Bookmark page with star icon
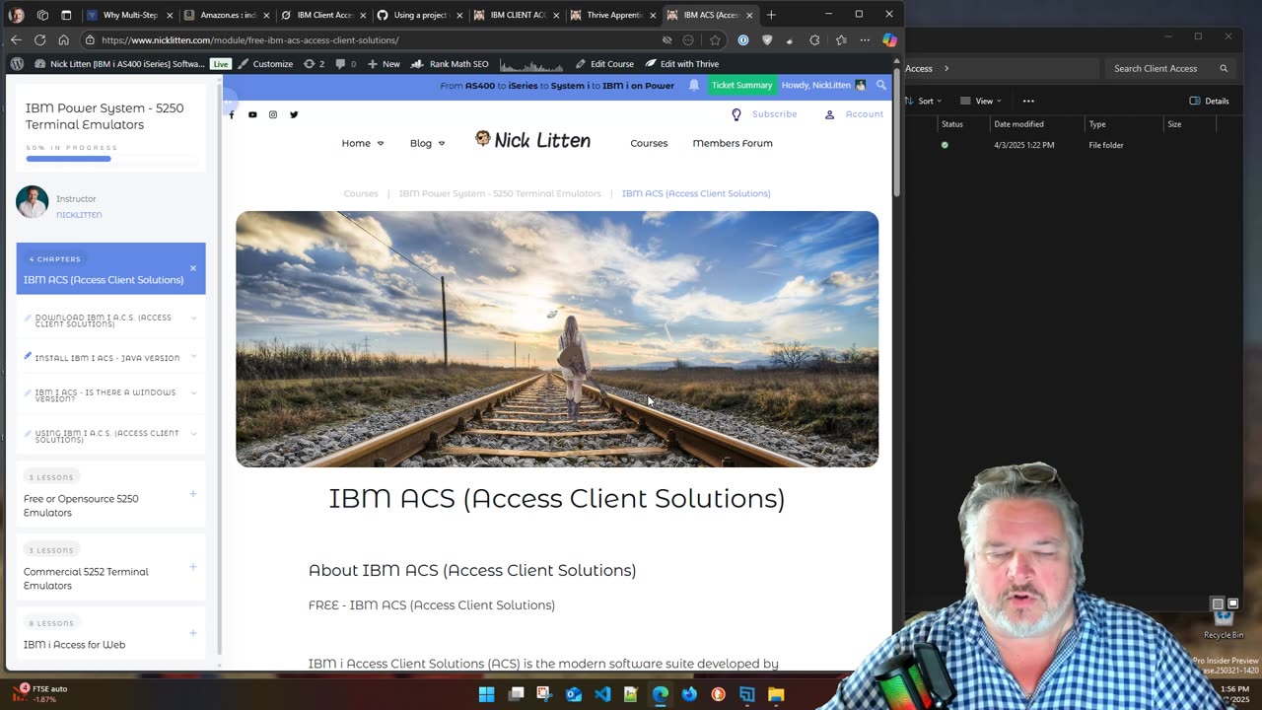Viewport: 1262px width, 710px height. [715, 39]
